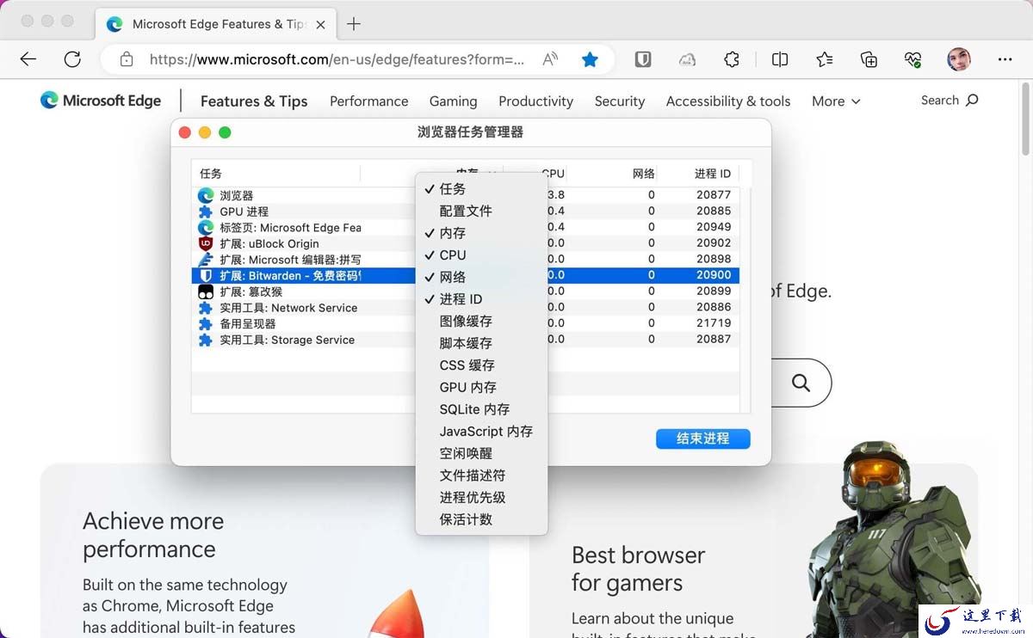Sort the table by the 任务 column header
The width and height of the screenshot is (1033, 638).
click(275, 173)
